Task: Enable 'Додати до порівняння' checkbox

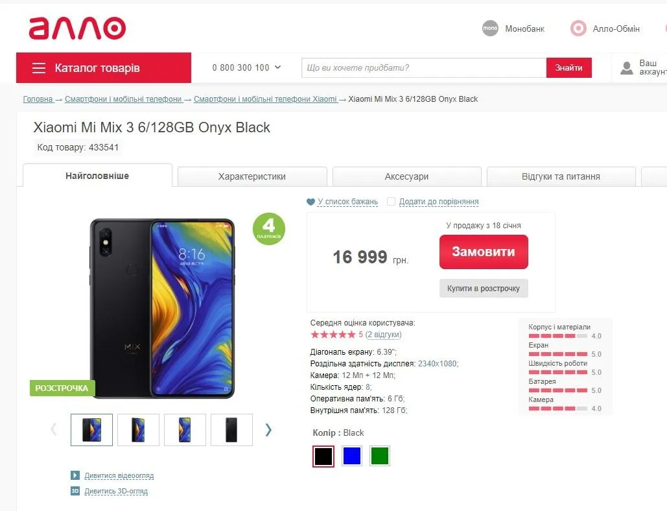Action: pos(391,202)
